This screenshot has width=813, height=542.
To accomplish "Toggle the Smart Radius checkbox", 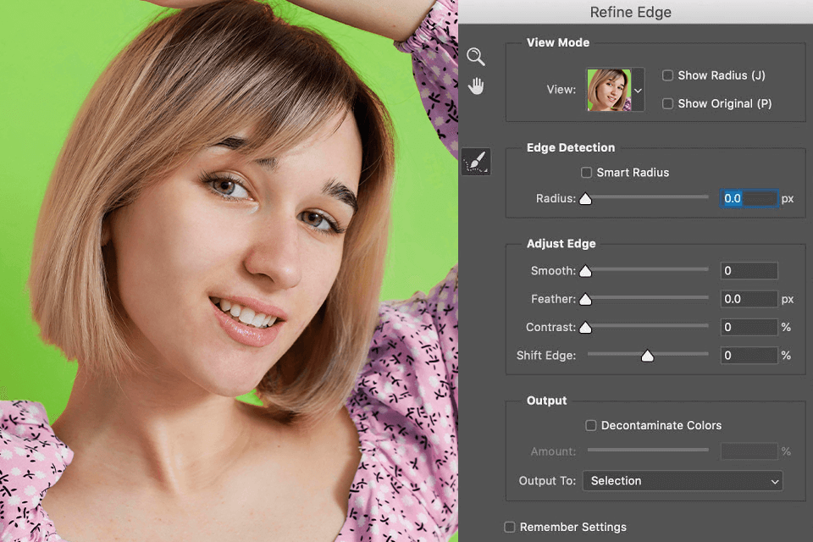I will point(586,172).
